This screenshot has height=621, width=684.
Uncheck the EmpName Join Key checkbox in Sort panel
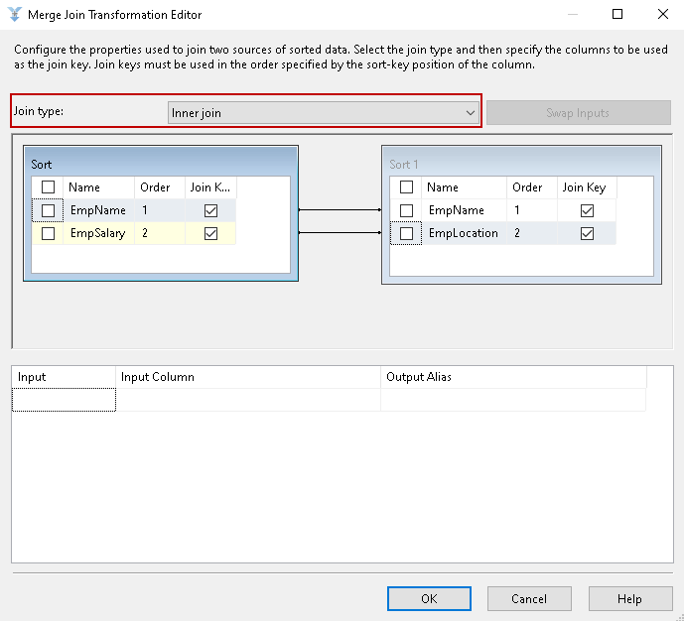[x=210, y=210]
